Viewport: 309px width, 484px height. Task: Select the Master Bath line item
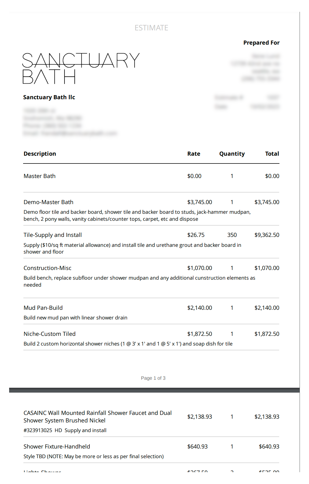tap(39, 176)
